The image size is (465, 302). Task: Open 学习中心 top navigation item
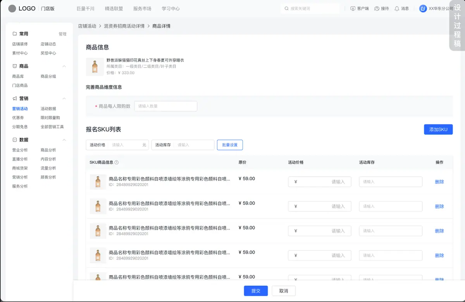[170, 9]
